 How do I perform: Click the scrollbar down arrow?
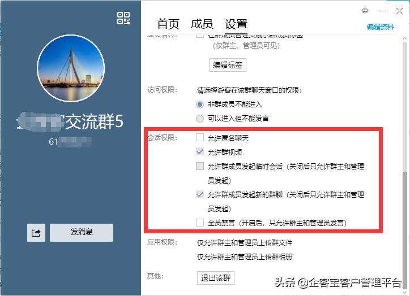click(x=405, y=293)
